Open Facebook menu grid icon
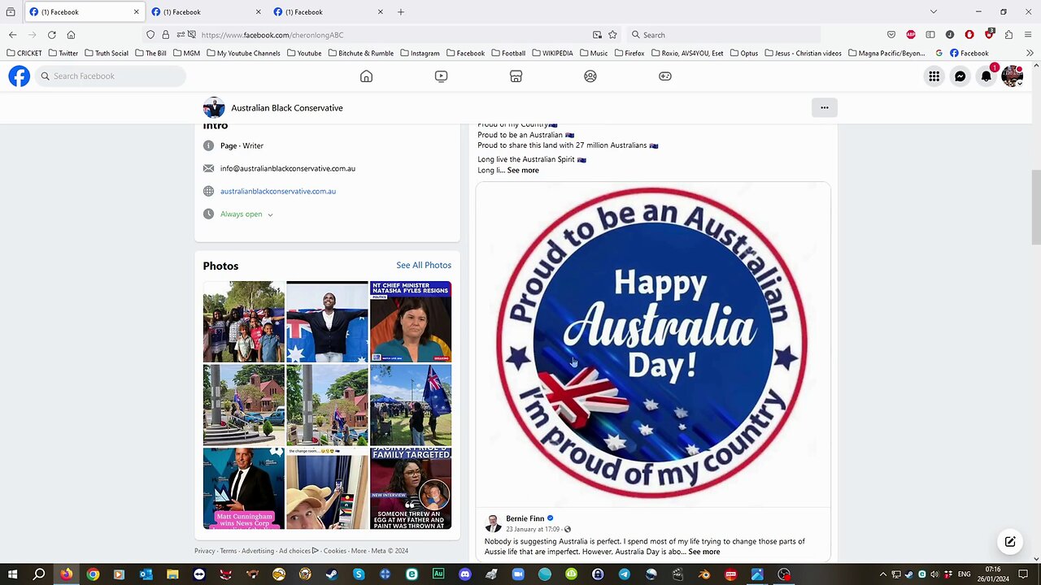The height and width of the screenshot is (585, 1041). coord(934,76)
